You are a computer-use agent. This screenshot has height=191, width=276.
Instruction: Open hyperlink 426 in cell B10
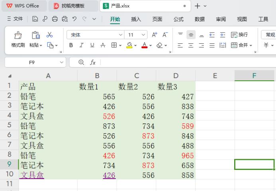pyautogui.click(x=109, y=175)
